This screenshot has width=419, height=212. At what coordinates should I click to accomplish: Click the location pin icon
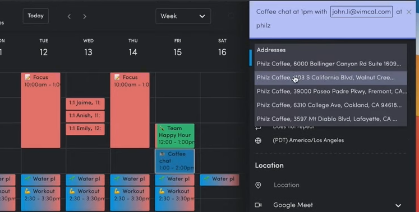258,185
